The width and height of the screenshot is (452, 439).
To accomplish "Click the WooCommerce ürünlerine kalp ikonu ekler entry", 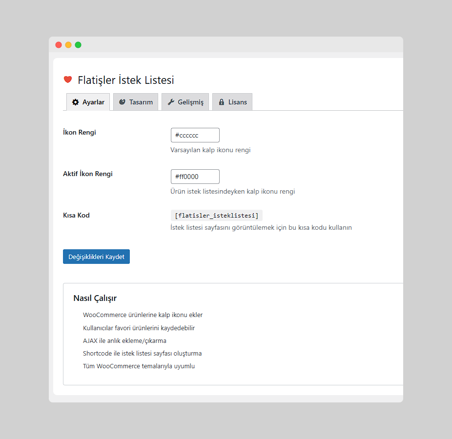I will tap(143, 315).
